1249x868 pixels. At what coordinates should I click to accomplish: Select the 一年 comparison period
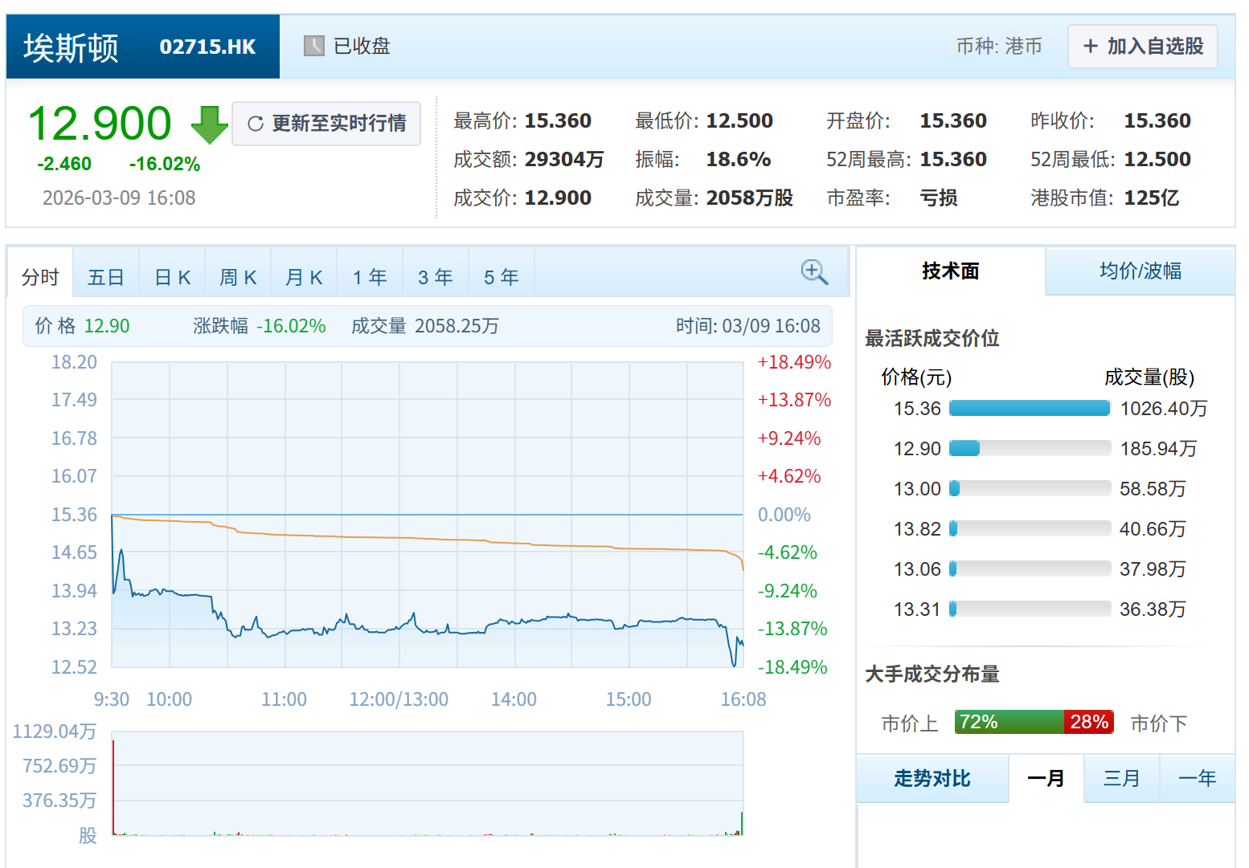pos(1198,778)
